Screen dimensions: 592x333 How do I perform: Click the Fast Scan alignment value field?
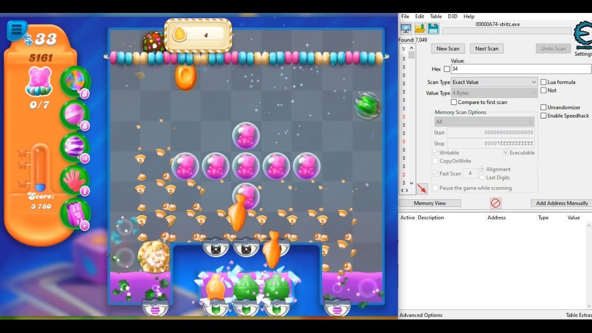coord(470,173)
